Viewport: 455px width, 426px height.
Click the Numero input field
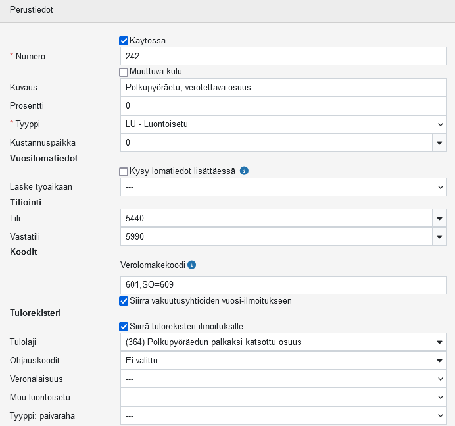tap(283, 57)
